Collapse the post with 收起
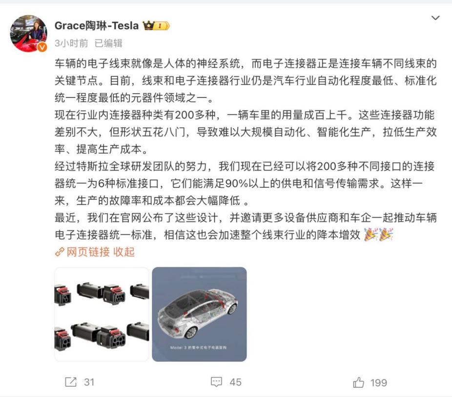The width and height of the screenshot is (452, 397). (124, 252)
